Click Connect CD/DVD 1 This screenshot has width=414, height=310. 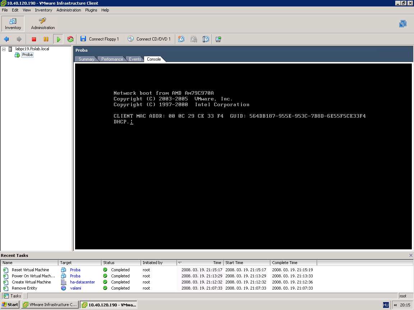[149, 39]
